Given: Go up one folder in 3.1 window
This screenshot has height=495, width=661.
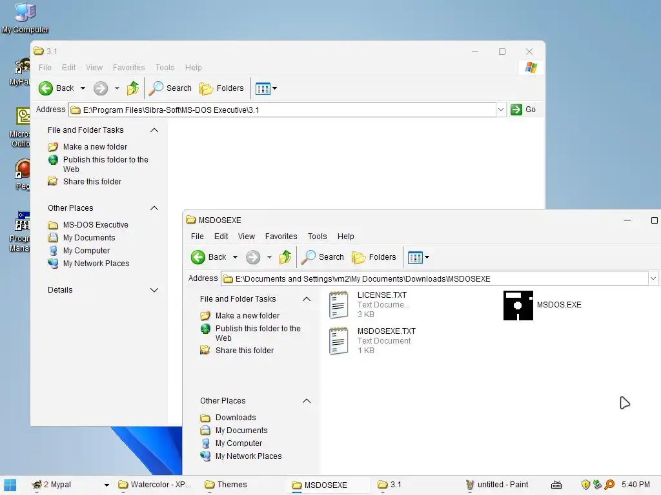Looking at the screenshot, I should click(x=133, y=88).
